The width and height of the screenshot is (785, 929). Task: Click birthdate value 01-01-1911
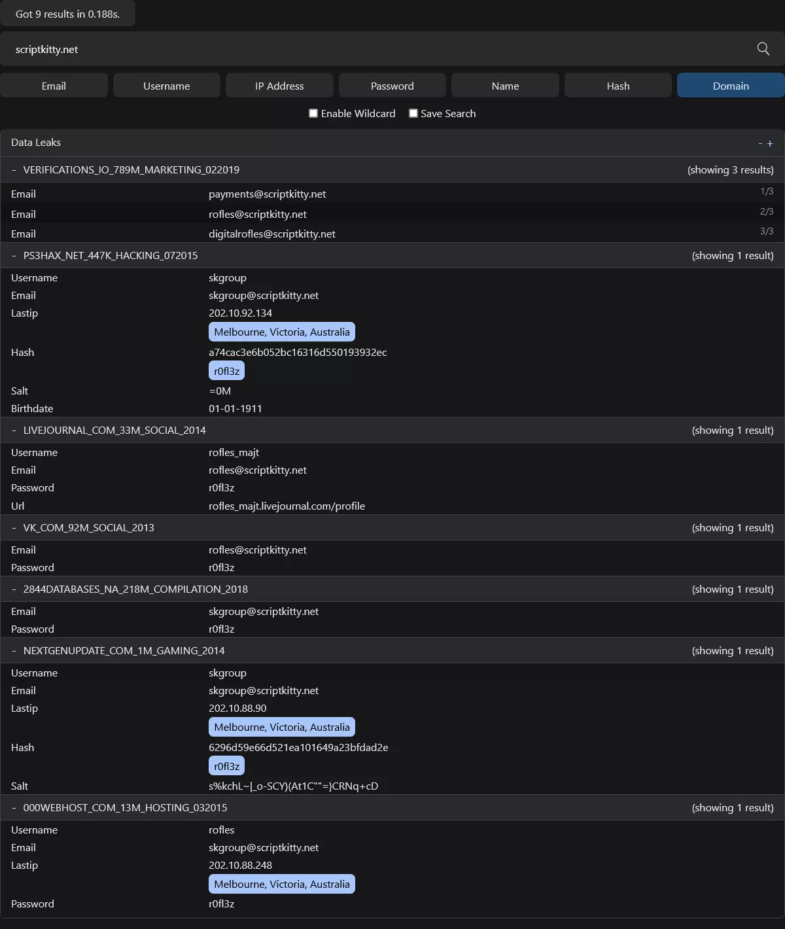pos(235,408)
